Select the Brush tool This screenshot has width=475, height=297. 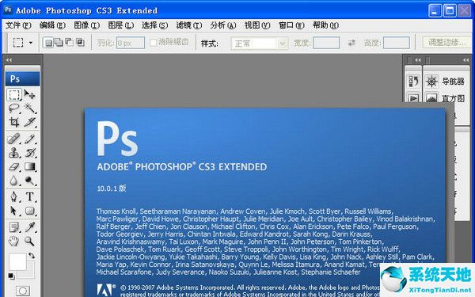30,139
